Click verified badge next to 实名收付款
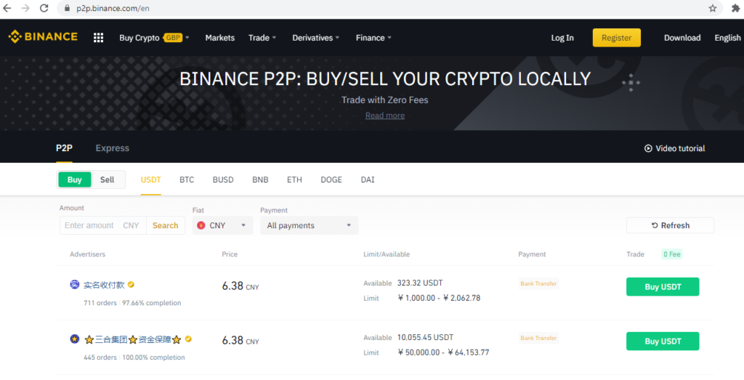The height and width of the screenshot is (380, 744). tap(131, 285)
